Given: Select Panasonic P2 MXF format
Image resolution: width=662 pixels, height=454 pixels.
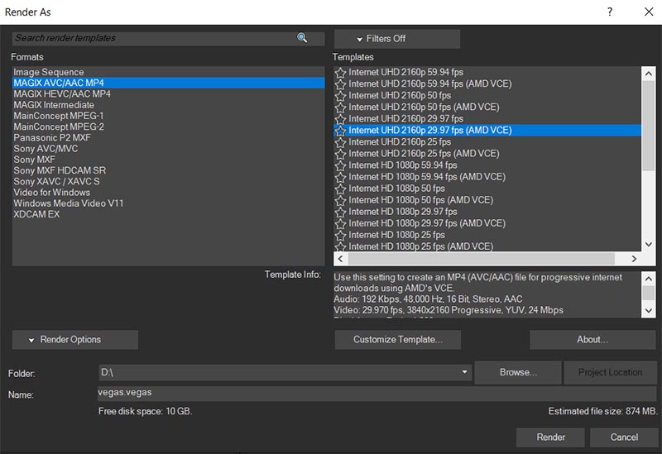Looking at the screenshot, I should pos(169,138).
